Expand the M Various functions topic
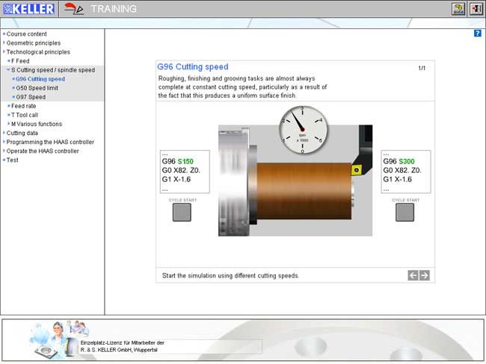 (x=37, y=124)
